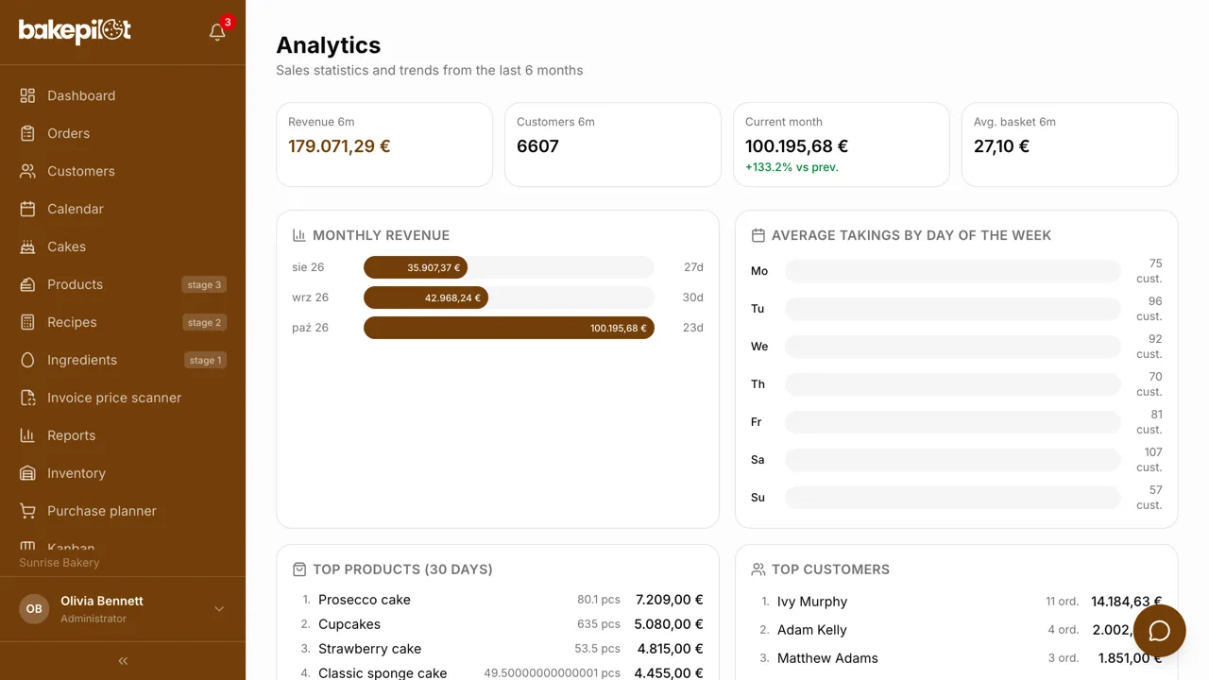Click the Purchase planner cart icon
The width and height of the screenshot is (1209, 680).
pyautogui.click(x=28, y=511)
